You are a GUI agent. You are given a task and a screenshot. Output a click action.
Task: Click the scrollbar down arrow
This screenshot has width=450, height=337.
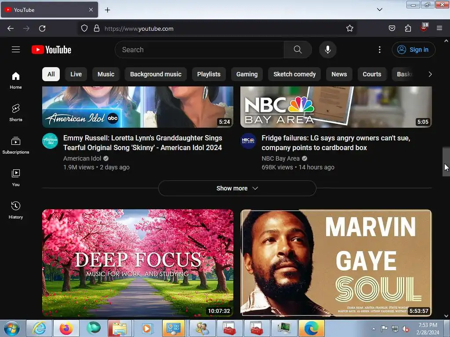coord(446,316)
